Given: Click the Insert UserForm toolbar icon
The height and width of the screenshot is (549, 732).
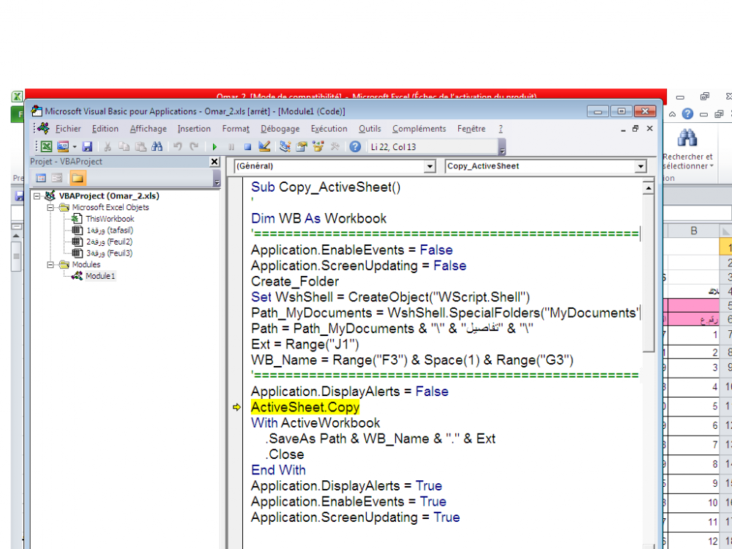Looking at the screenshot, I should click(62, 146).
